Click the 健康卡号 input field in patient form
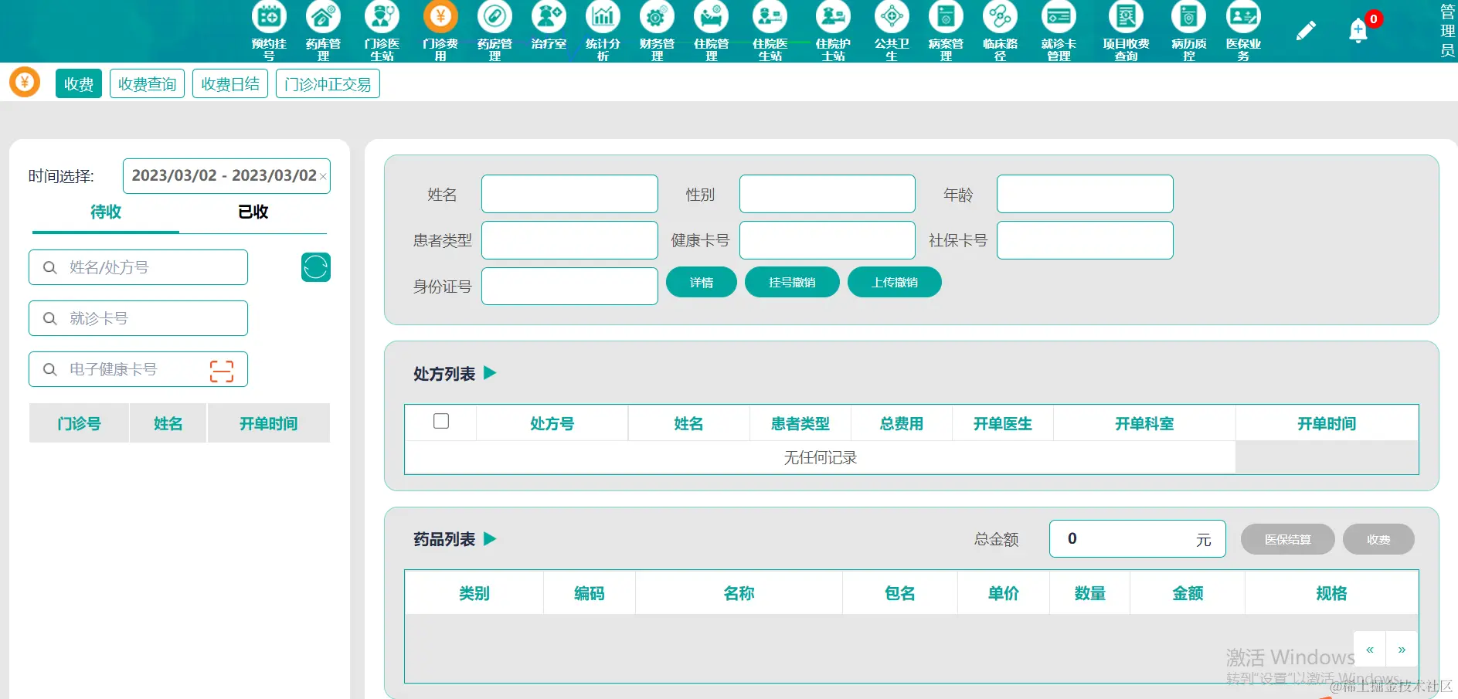 pyautogui.click(x=828, y=240)
